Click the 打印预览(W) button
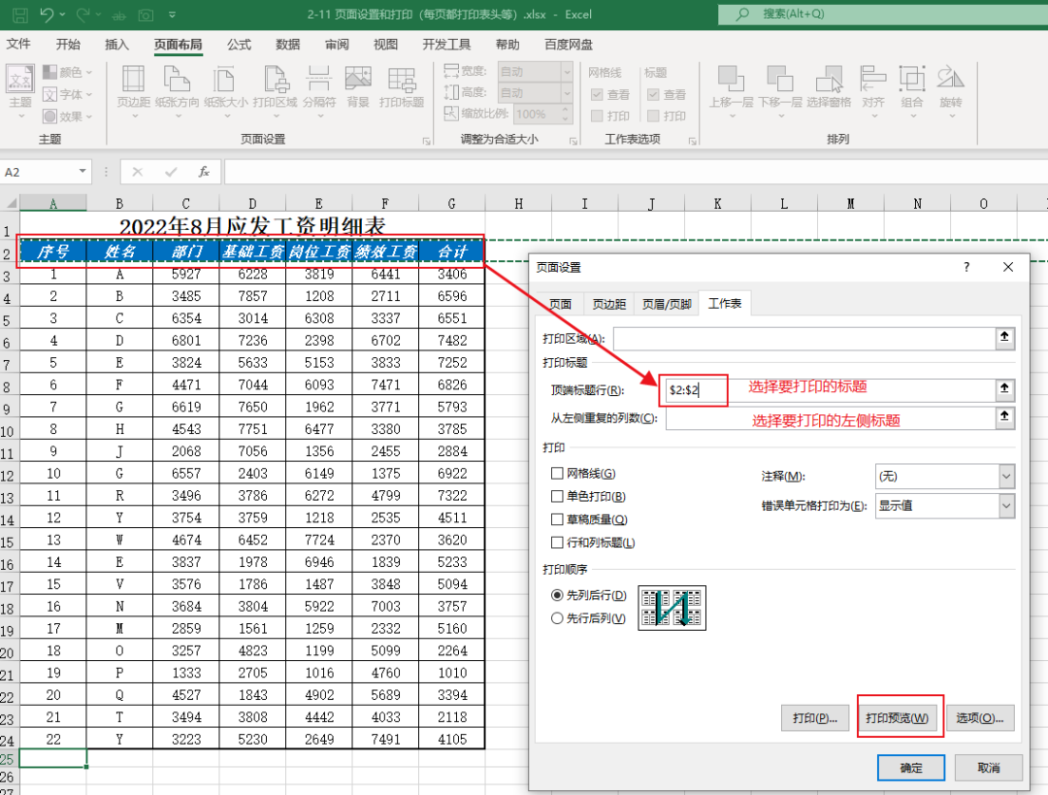 [897, 718]
